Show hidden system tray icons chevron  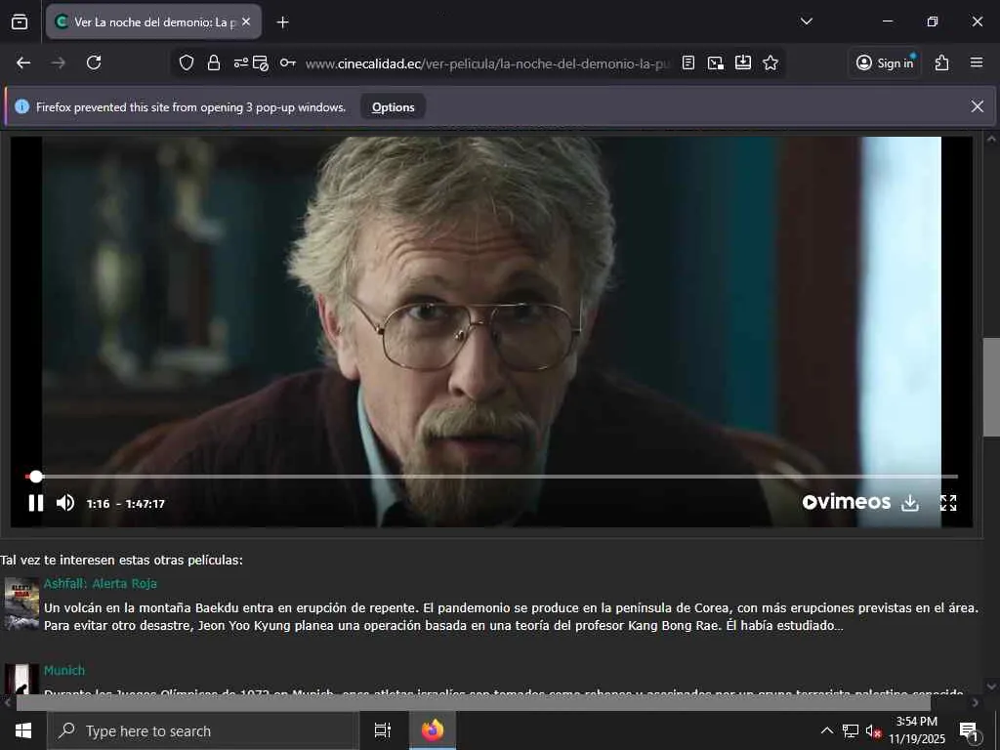click(x=826, y=730)
